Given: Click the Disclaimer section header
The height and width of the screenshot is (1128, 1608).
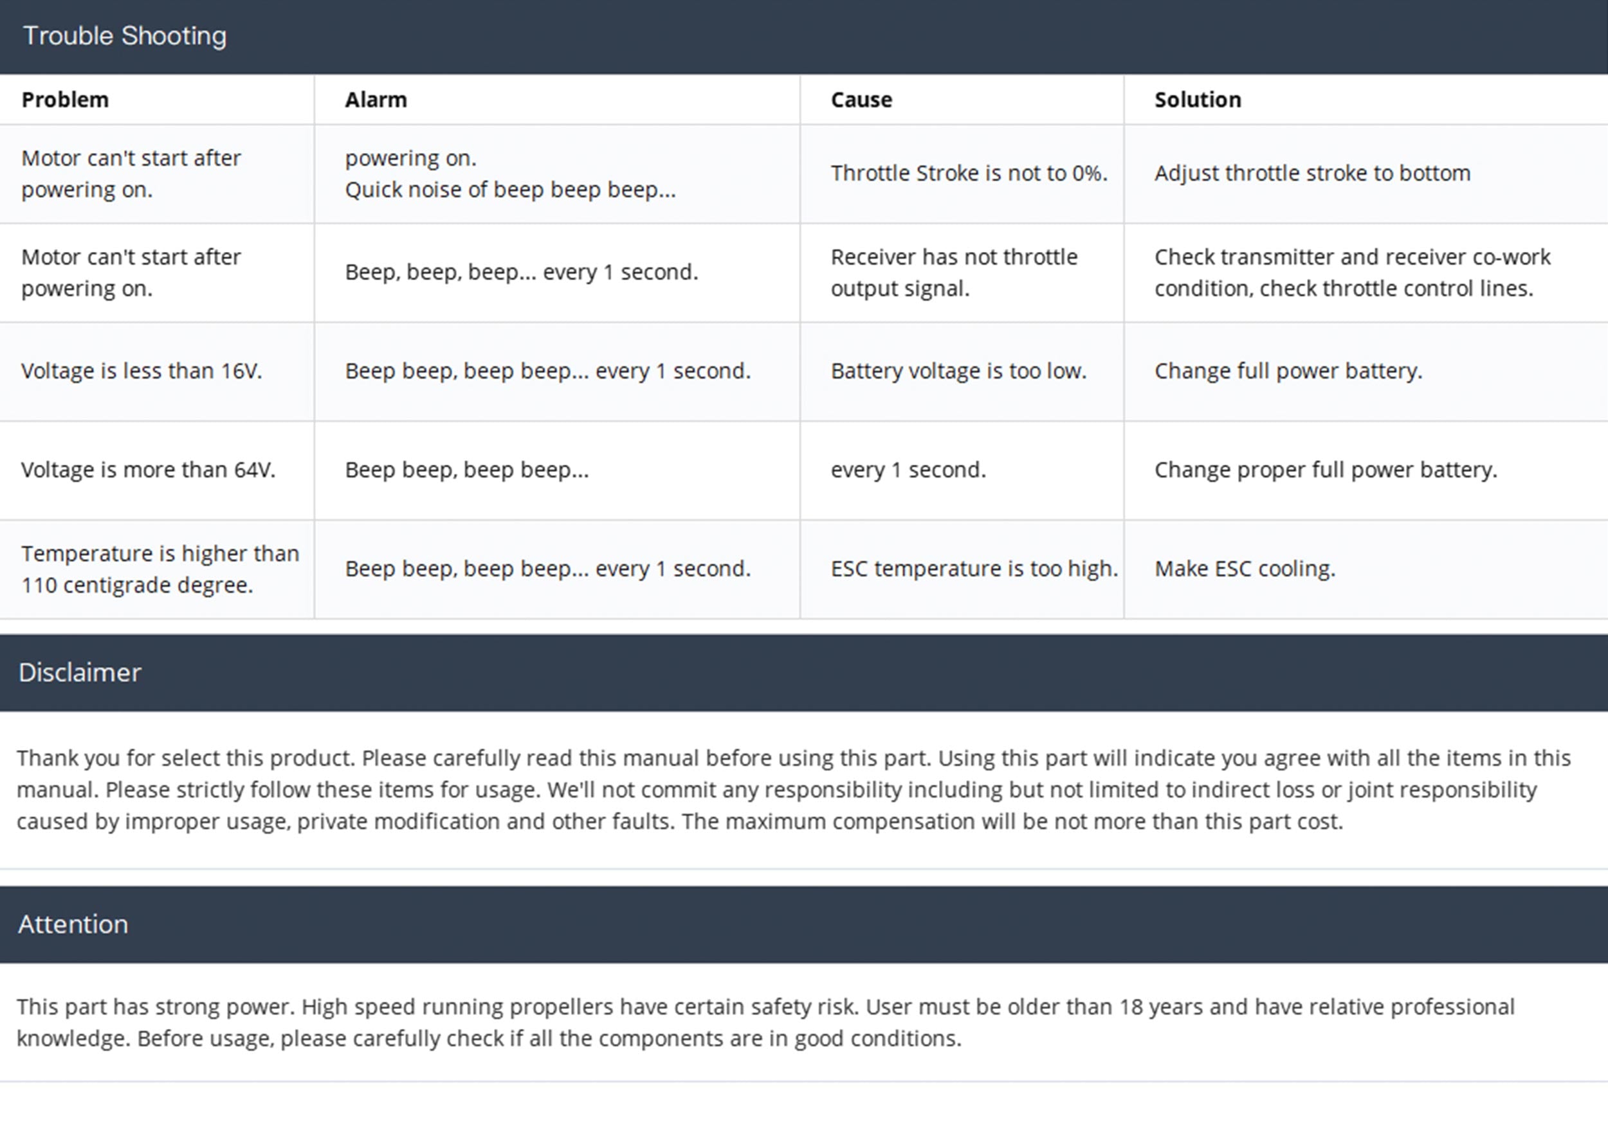Looking at the screenshot, I should [x=80, y=672].
